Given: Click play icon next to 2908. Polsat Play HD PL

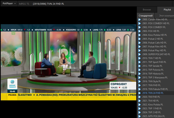Looking at the screenshot, I should click(x=139, y=51).
